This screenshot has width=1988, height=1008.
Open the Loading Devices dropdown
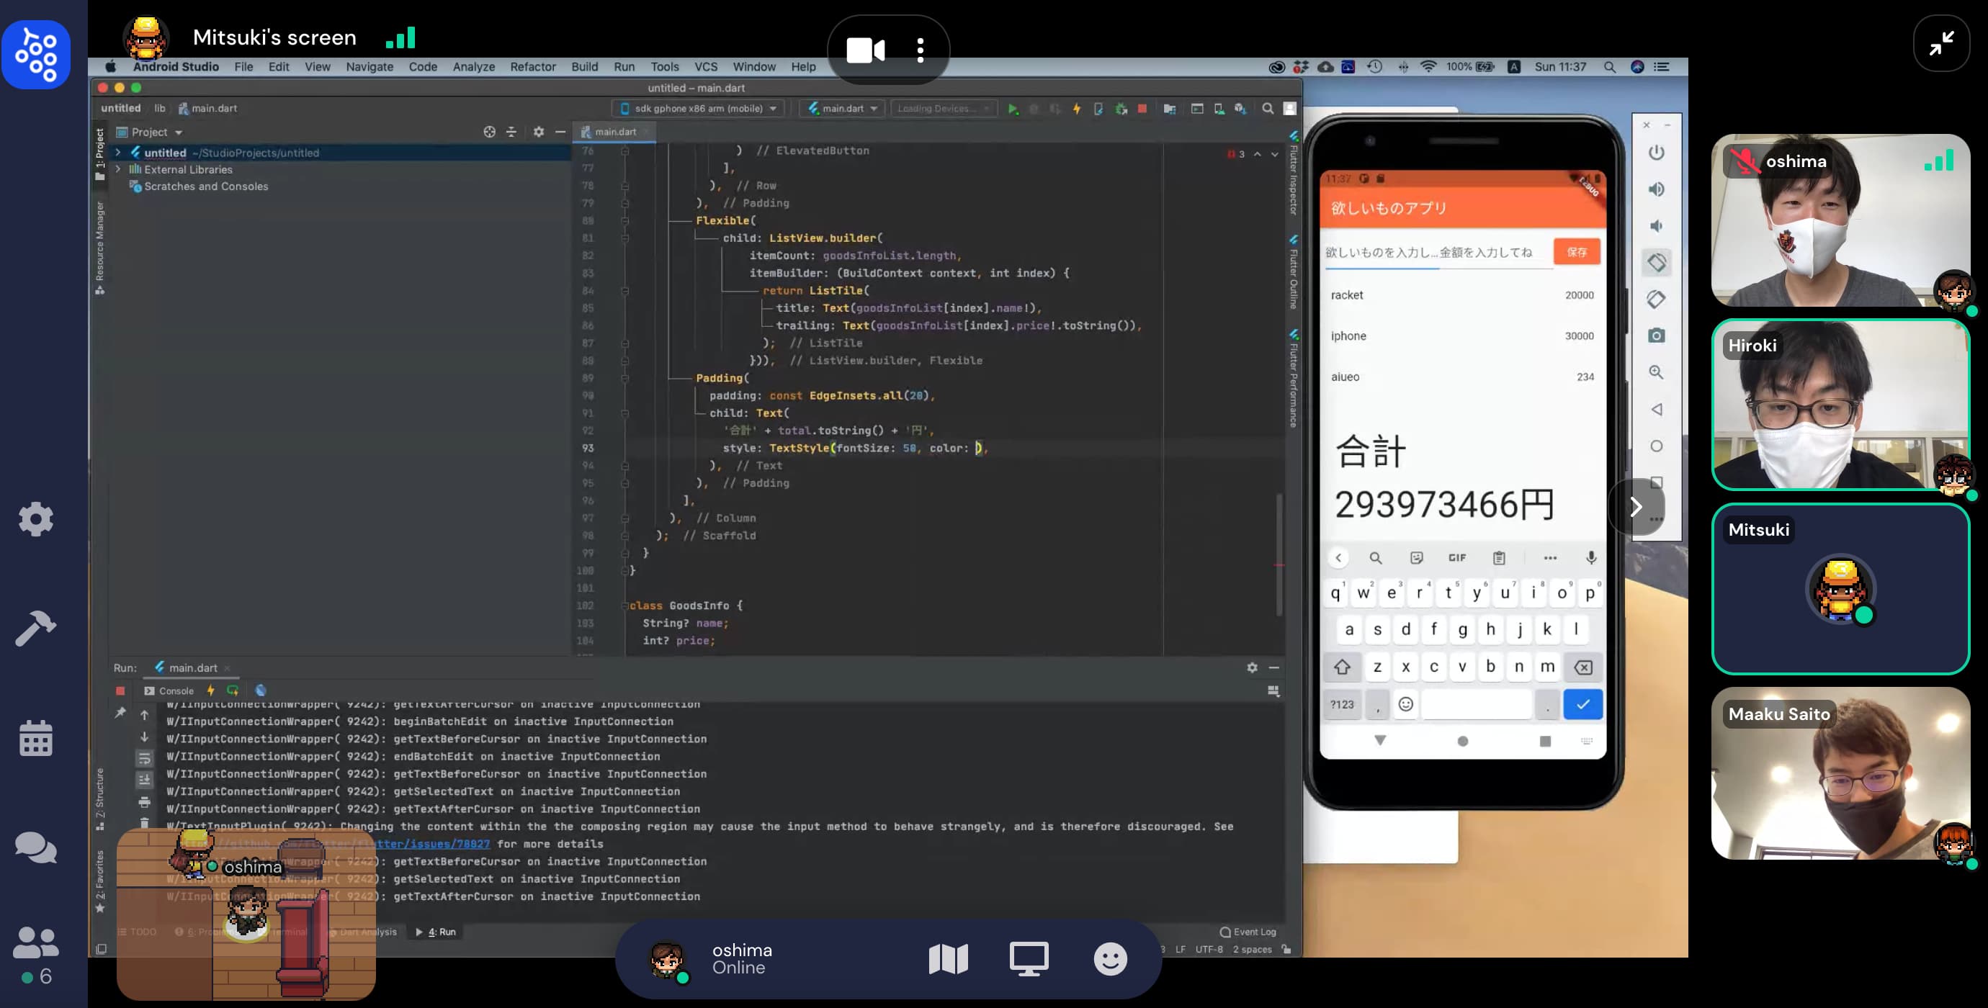tap(943, 109)
